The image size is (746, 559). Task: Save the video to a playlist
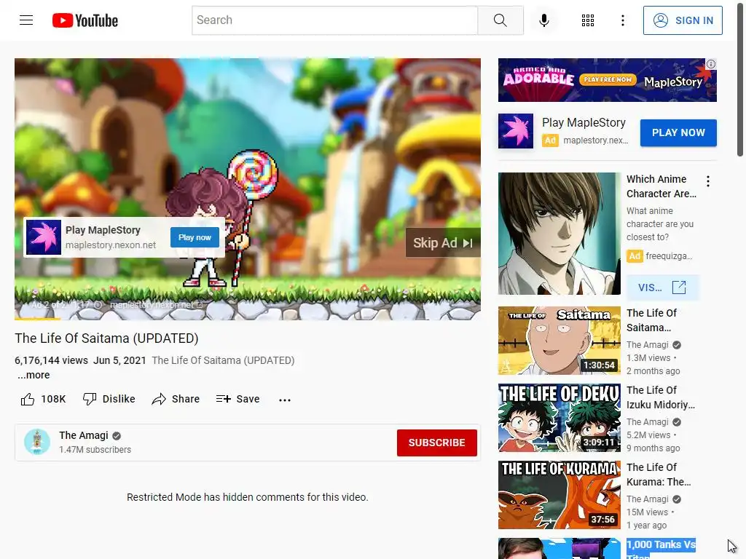(x=237, y=399)
